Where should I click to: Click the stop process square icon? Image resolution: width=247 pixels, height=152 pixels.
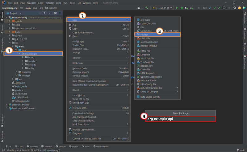(199, 8)
